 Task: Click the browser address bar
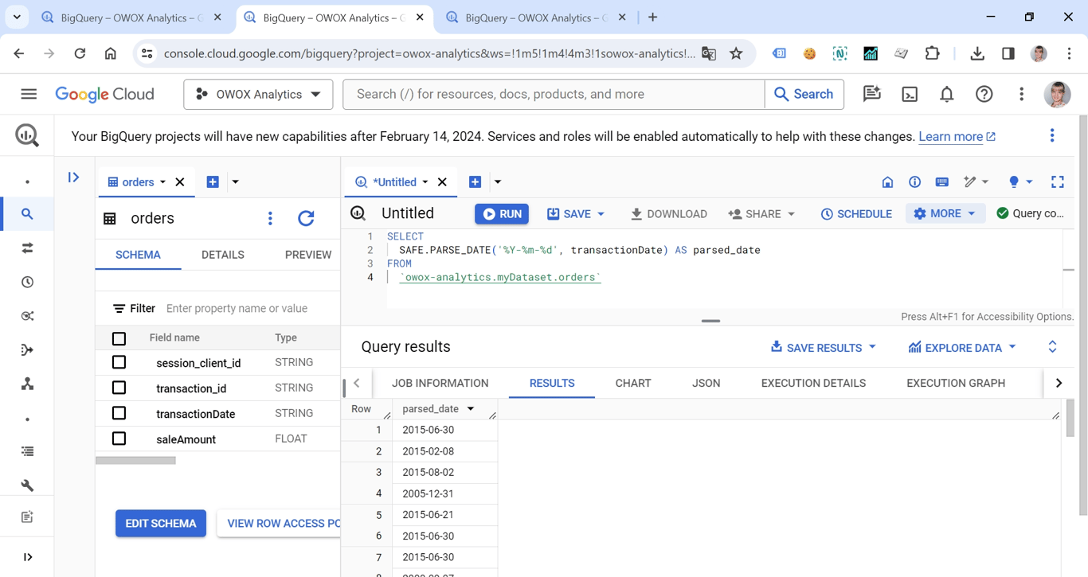coord(429,53)
